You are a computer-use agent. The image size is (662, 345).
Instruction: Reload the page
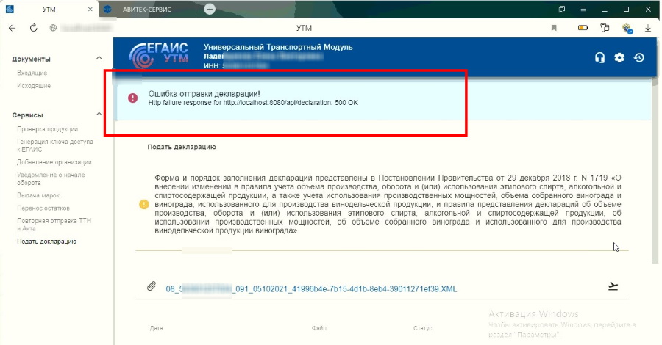pyautogui.click(x=33, y=28)
